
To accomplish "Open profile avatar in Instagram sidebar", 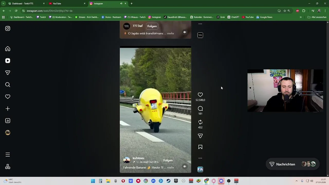I will coord(8,133).
